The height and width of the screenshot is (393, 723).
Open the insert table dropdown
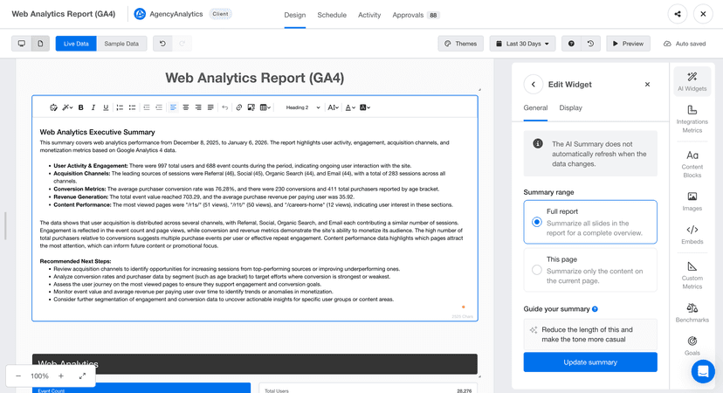[265, 107]
